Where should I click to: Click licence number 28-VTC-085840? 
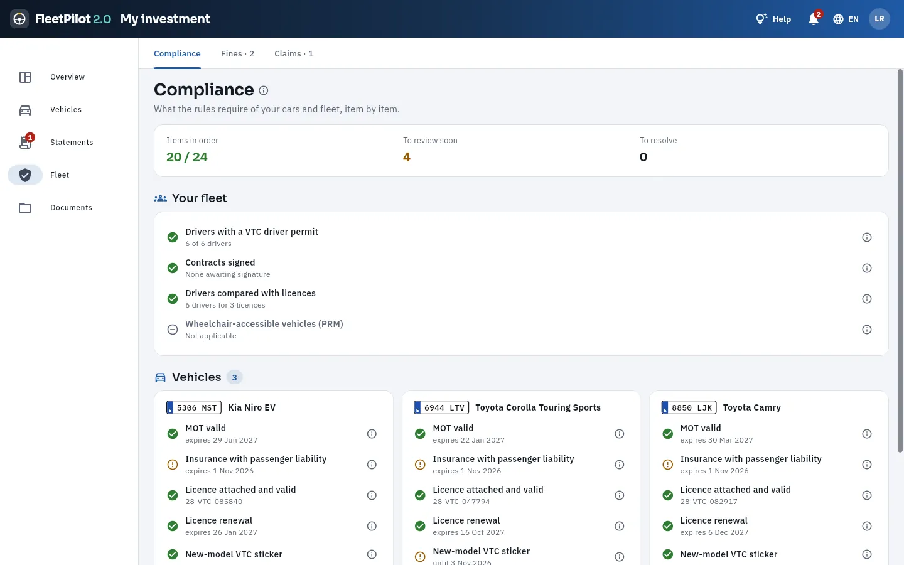[214, 502]
